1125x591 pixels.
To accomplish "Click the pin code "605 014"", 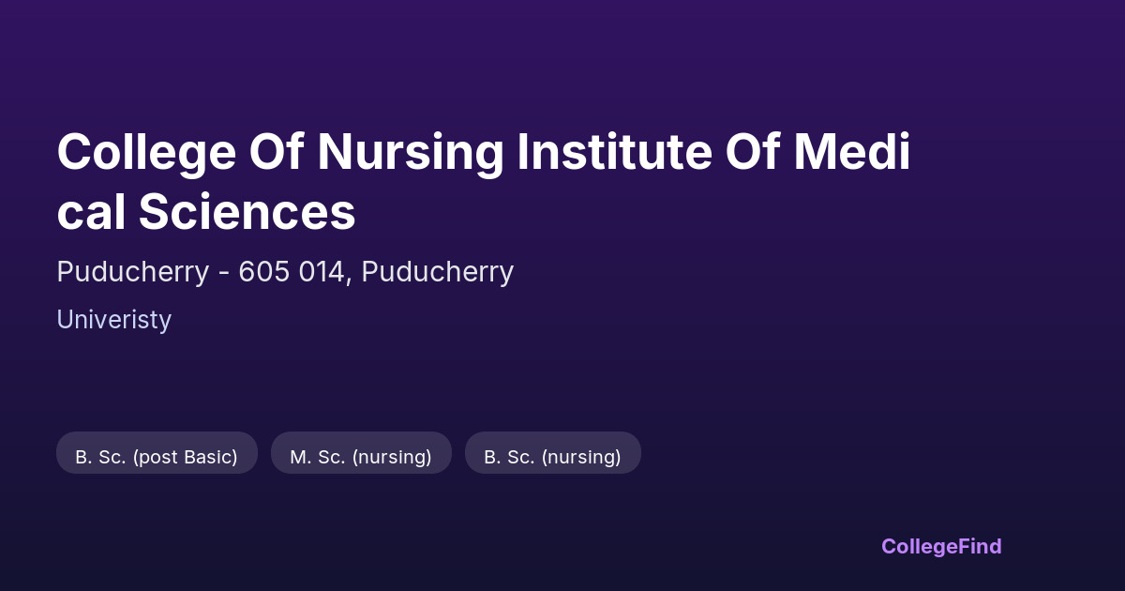I will tap(291, 272).
